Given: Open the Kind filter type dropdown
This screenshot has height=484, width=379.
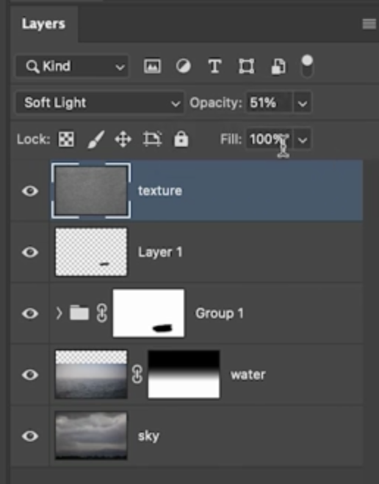Looking at the screenshot, I should coord(72,66).
